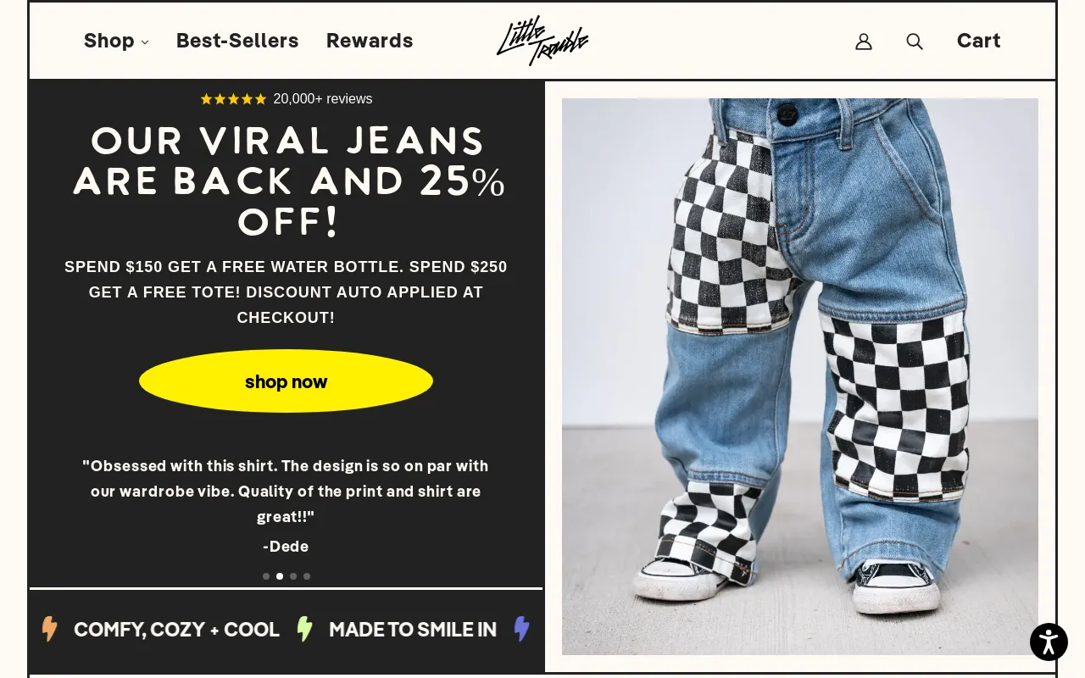Open the 20,000+ reviews link
Screen dimensions: 1085x678
pos(322,99)
